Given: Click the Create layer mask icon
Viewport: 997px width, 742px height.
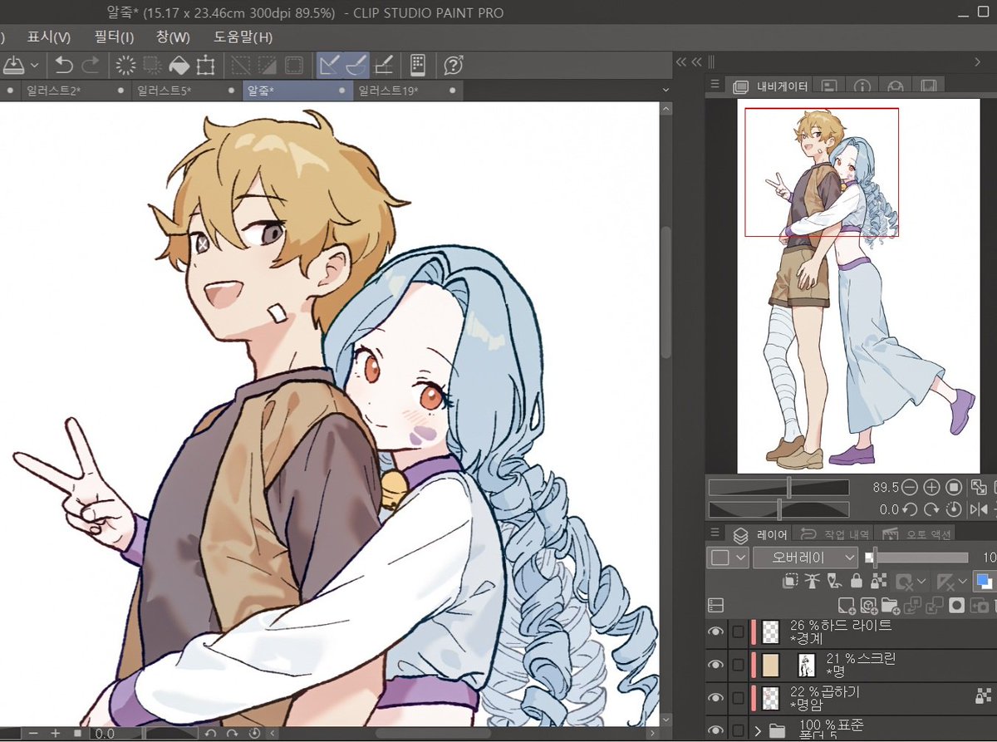Looking at the screenshot, I should [x=957, y=606].
